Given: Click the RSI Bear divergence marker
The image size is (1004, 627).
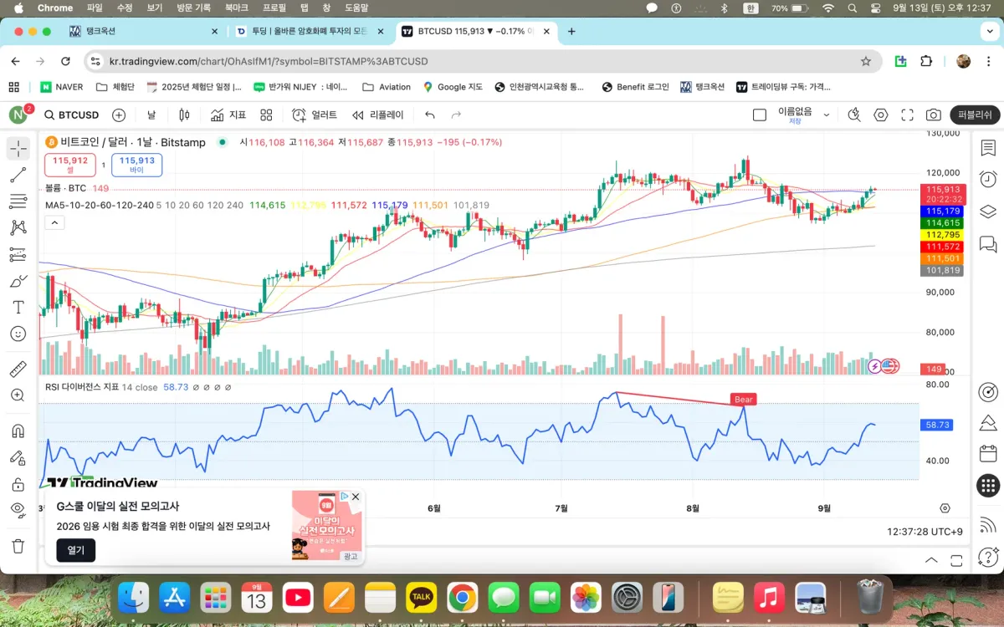Looking at the screenshot, I should tap(744, 400).
